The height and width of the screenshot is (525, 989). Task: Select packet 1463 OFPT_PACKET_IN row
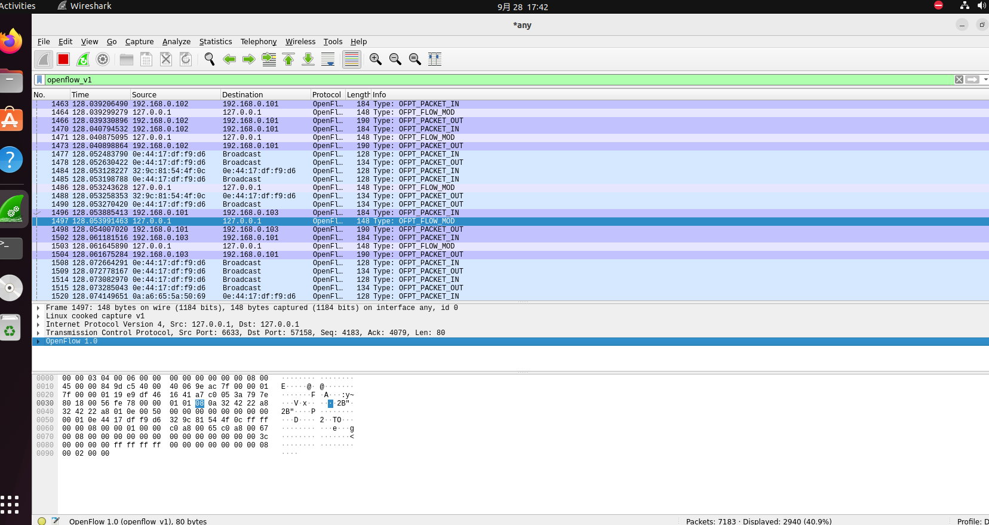pyautogui.click(x=511, y=104)
